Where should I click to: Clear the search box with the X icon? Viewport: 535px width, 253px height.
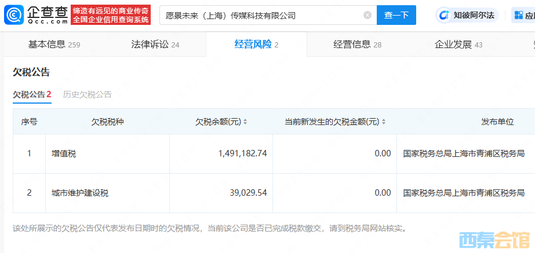click(x=367, y=16)
